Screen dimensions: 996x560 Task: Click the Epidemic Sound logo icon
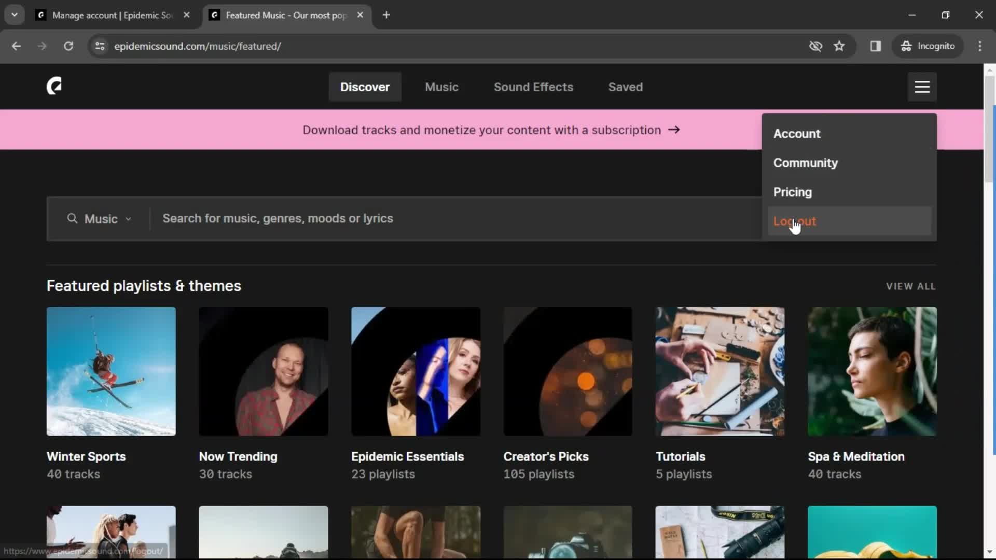point(53,87)
